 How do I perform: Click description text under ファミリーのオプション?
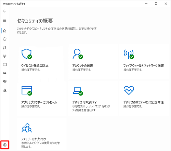point(40,145)
